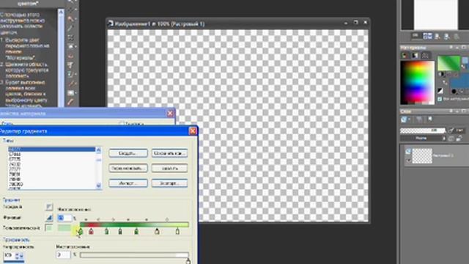Click the Rename button in gradient editor

(x=128, y=168)
